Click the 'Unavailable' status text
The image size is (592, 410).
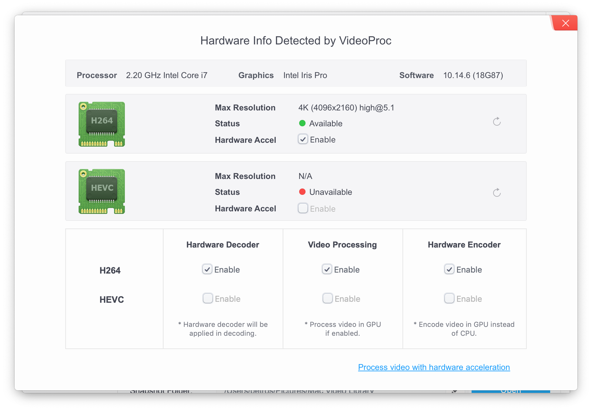pyautogui.click(x=331, y=192)
